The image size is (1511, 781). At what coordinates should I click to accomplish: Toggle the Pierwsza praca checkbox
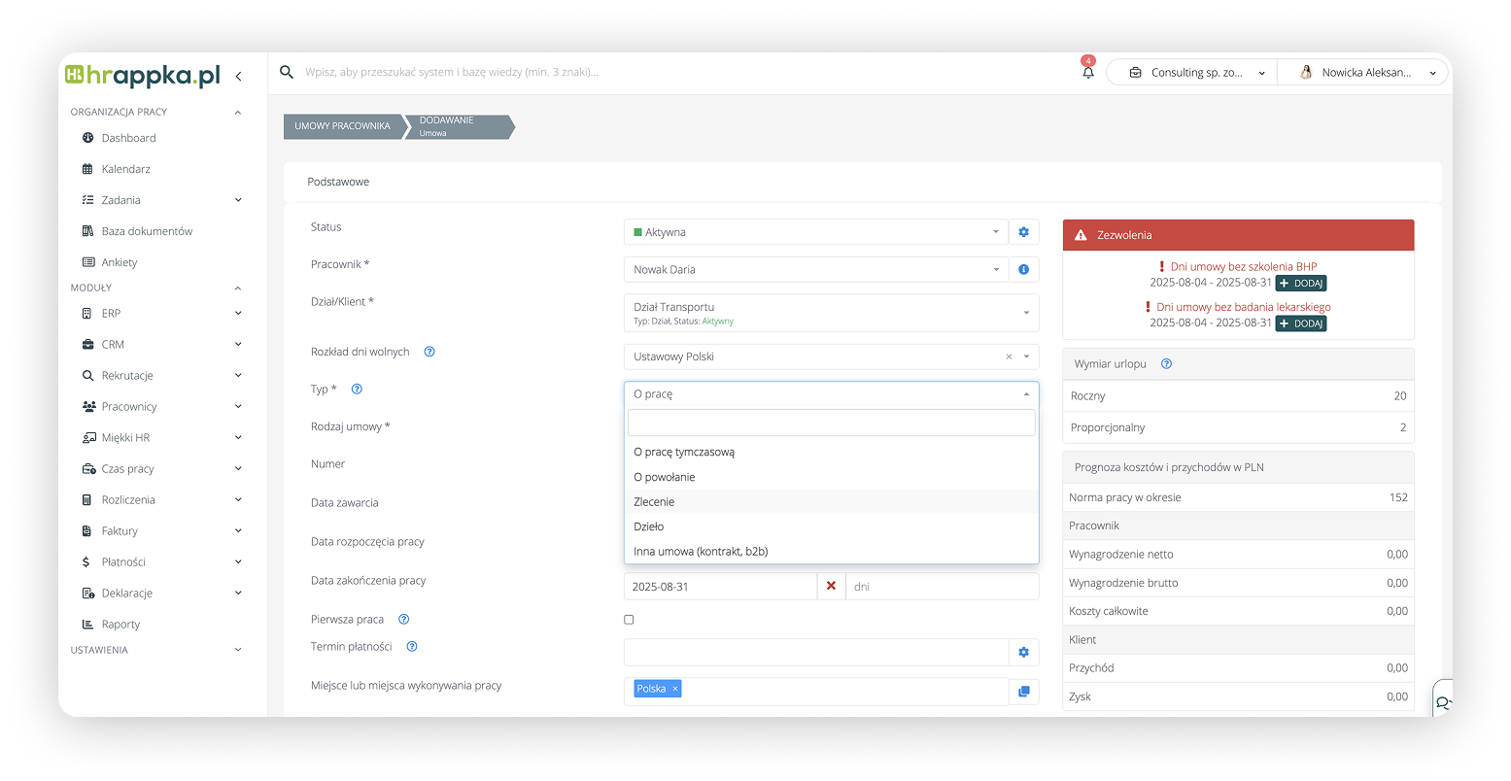[x=629, y=620]
